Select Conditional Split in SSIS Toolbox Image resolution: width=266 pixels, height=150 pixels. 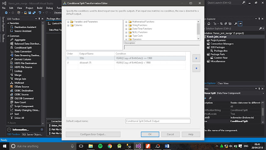click(x=23, y=47)
